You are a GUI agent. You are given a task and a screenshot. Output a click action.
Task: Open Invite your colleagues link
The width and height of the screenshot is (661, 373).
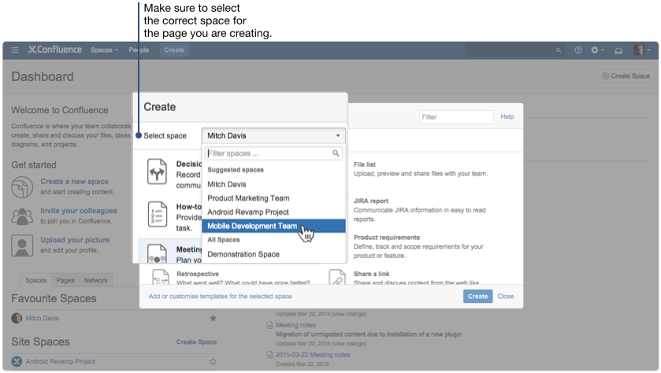coord(79,210)
